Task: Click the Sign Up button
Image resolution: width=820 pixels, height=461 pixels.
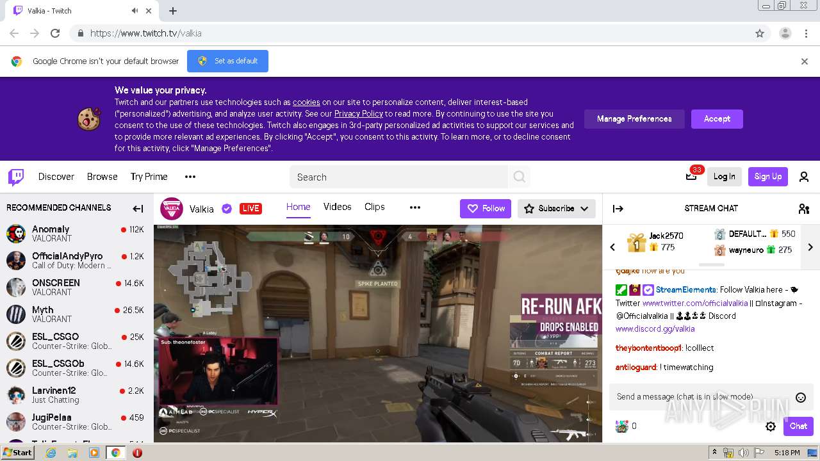Action: point(768,177)
